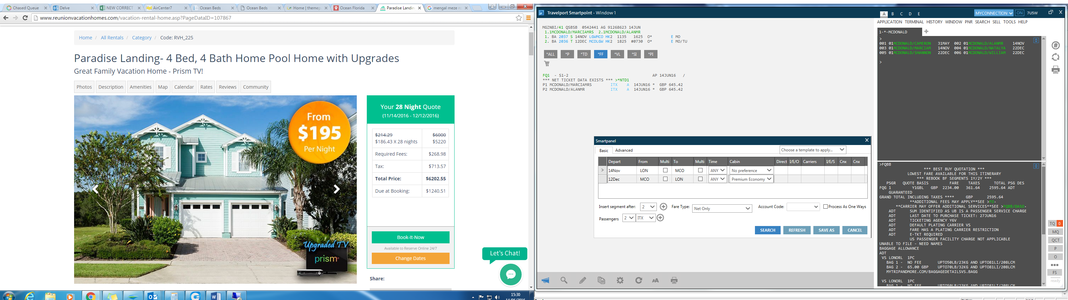1068x300 pixels.
Task: Switch to the Amenities tab on rental page
Action: [x=141, y=87]
